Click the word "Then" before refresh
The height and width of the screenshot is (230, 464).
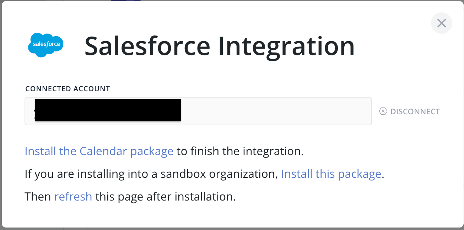pyautogui.click(x=38, y=196)
